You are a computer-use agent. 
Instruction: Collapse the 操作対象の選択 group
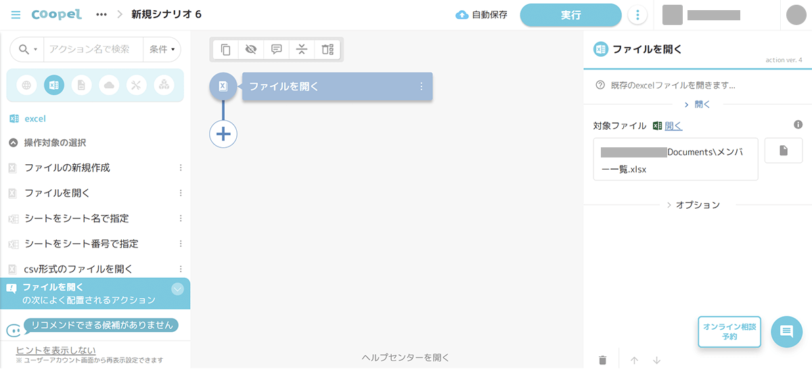[x=13, y=143]
